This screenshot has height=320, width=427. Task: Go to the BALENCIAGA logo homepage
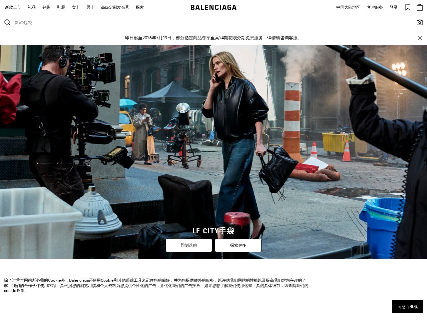[x=213, y=7]
